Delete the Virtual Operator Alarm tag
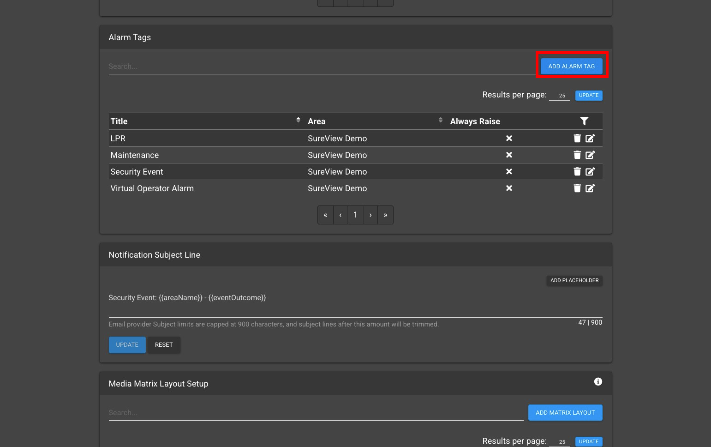Screen dimensions: 711x447 pyautogui.click(x=577, y=188)
